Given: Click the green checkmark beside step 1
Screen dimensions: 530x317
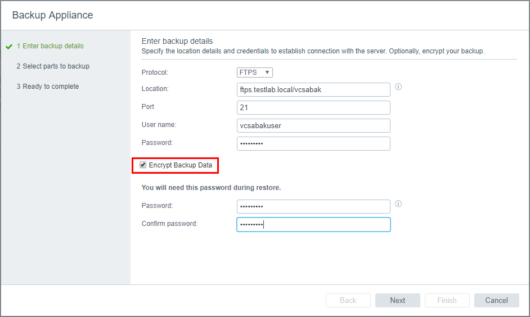Looking at the screenshot, I should click(x=9, y=47).
